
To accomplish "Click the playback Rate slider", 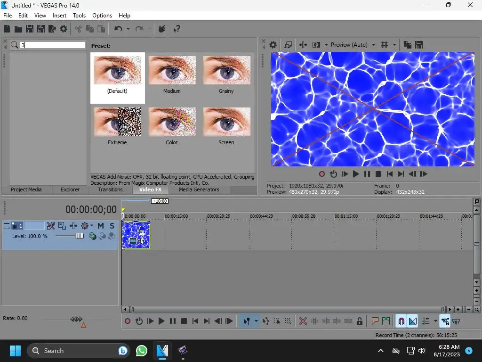I will pyautogui.click(x=77, y=319).
